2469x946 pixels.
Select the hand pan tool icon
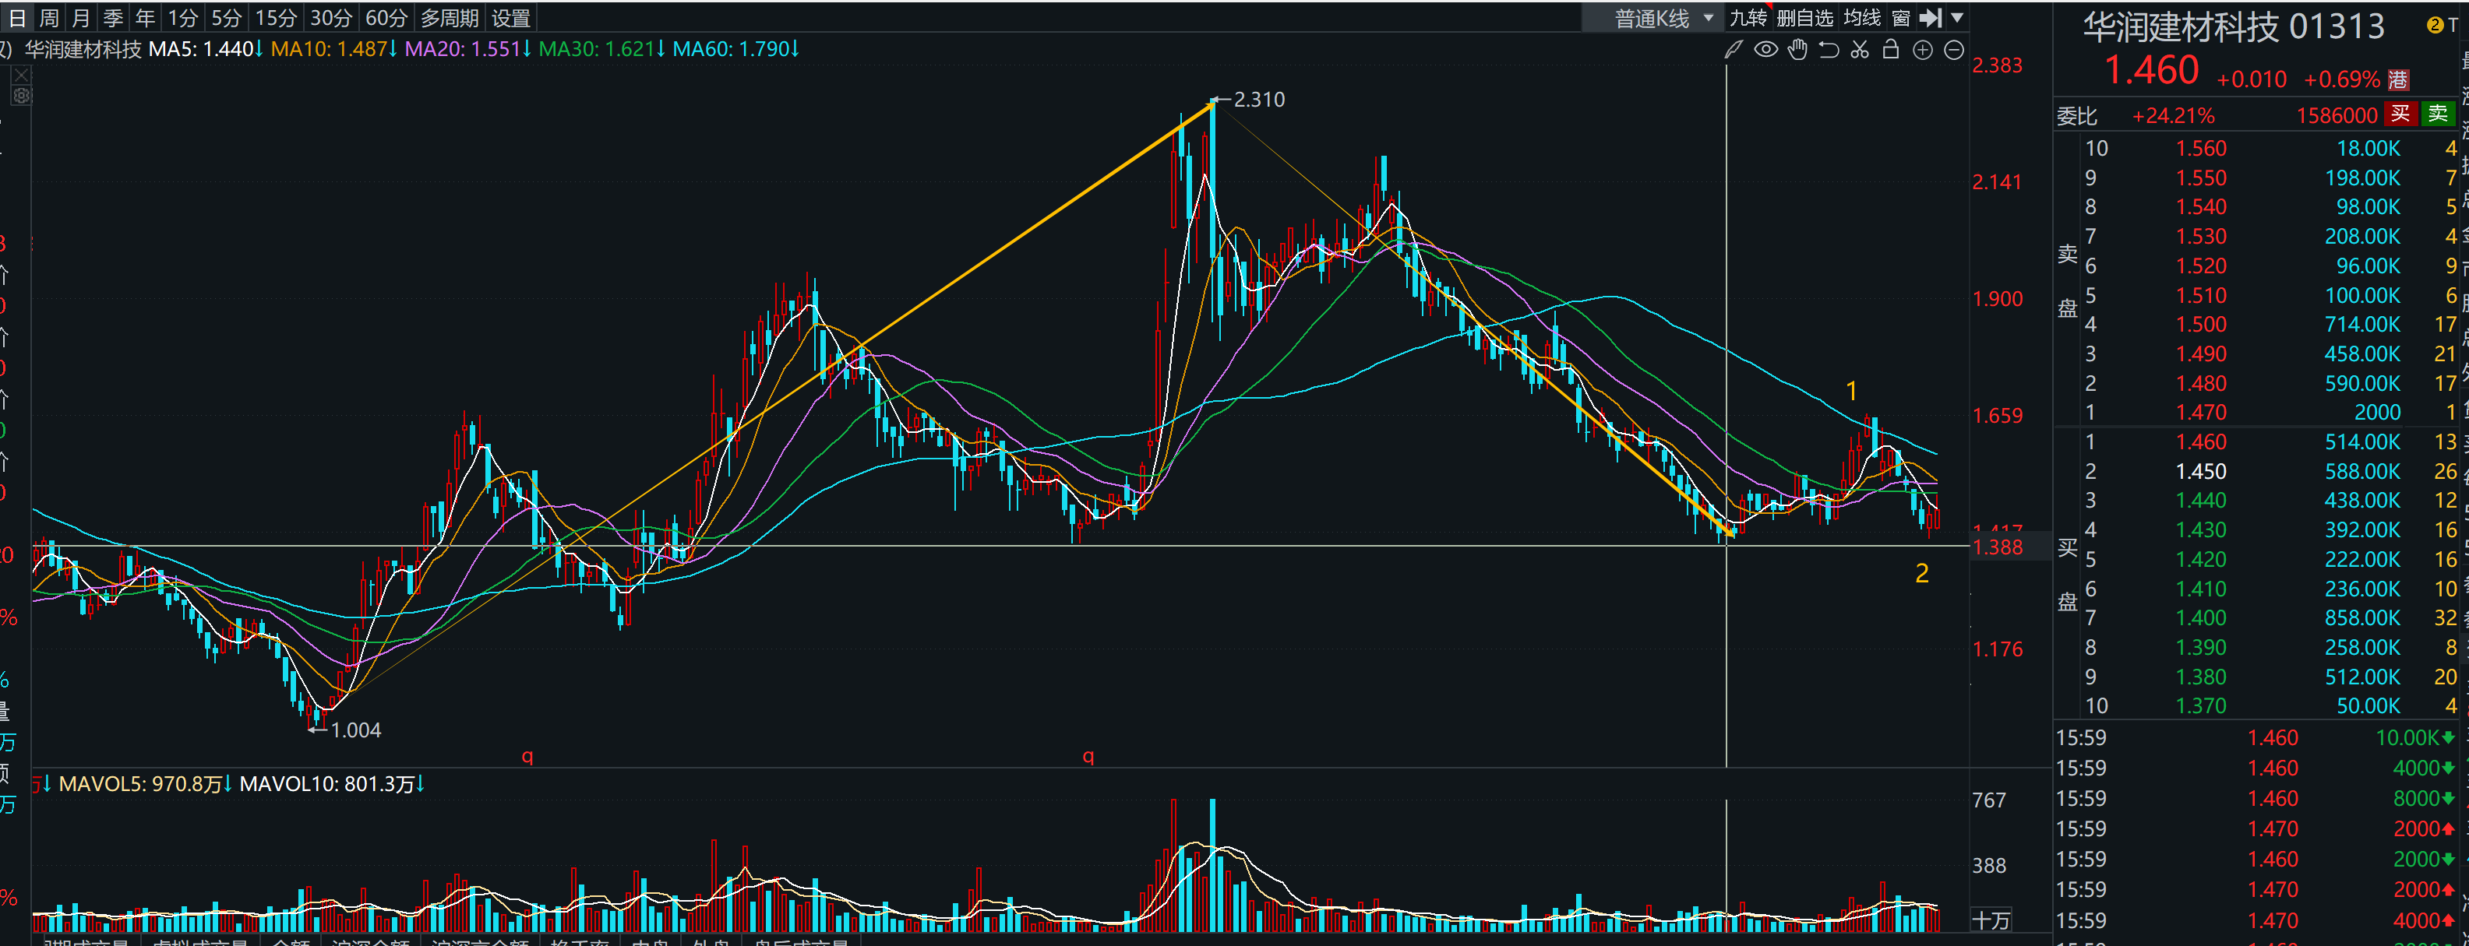[x=1797, y=50]
